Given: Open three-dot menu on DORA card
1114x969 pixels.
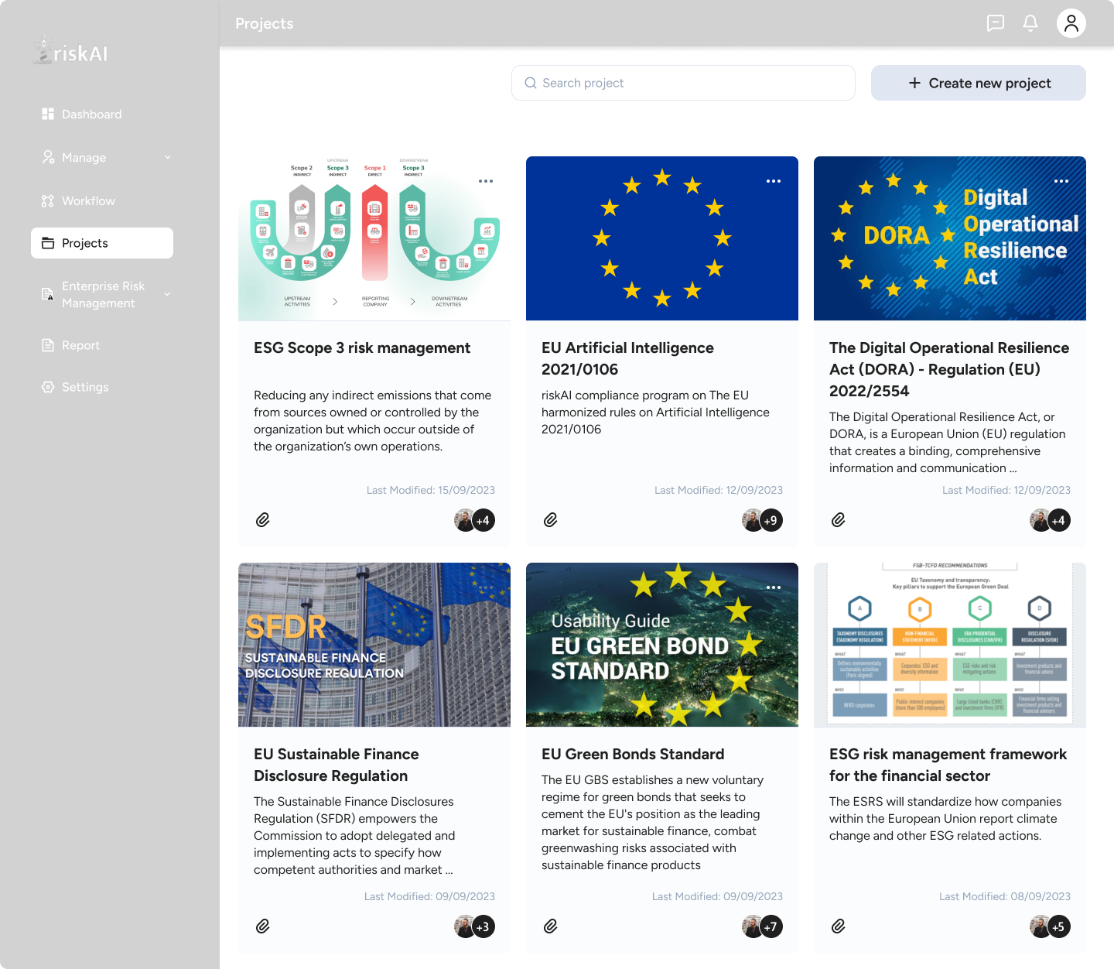Looking at the screenshot, I should (1061, 181).
